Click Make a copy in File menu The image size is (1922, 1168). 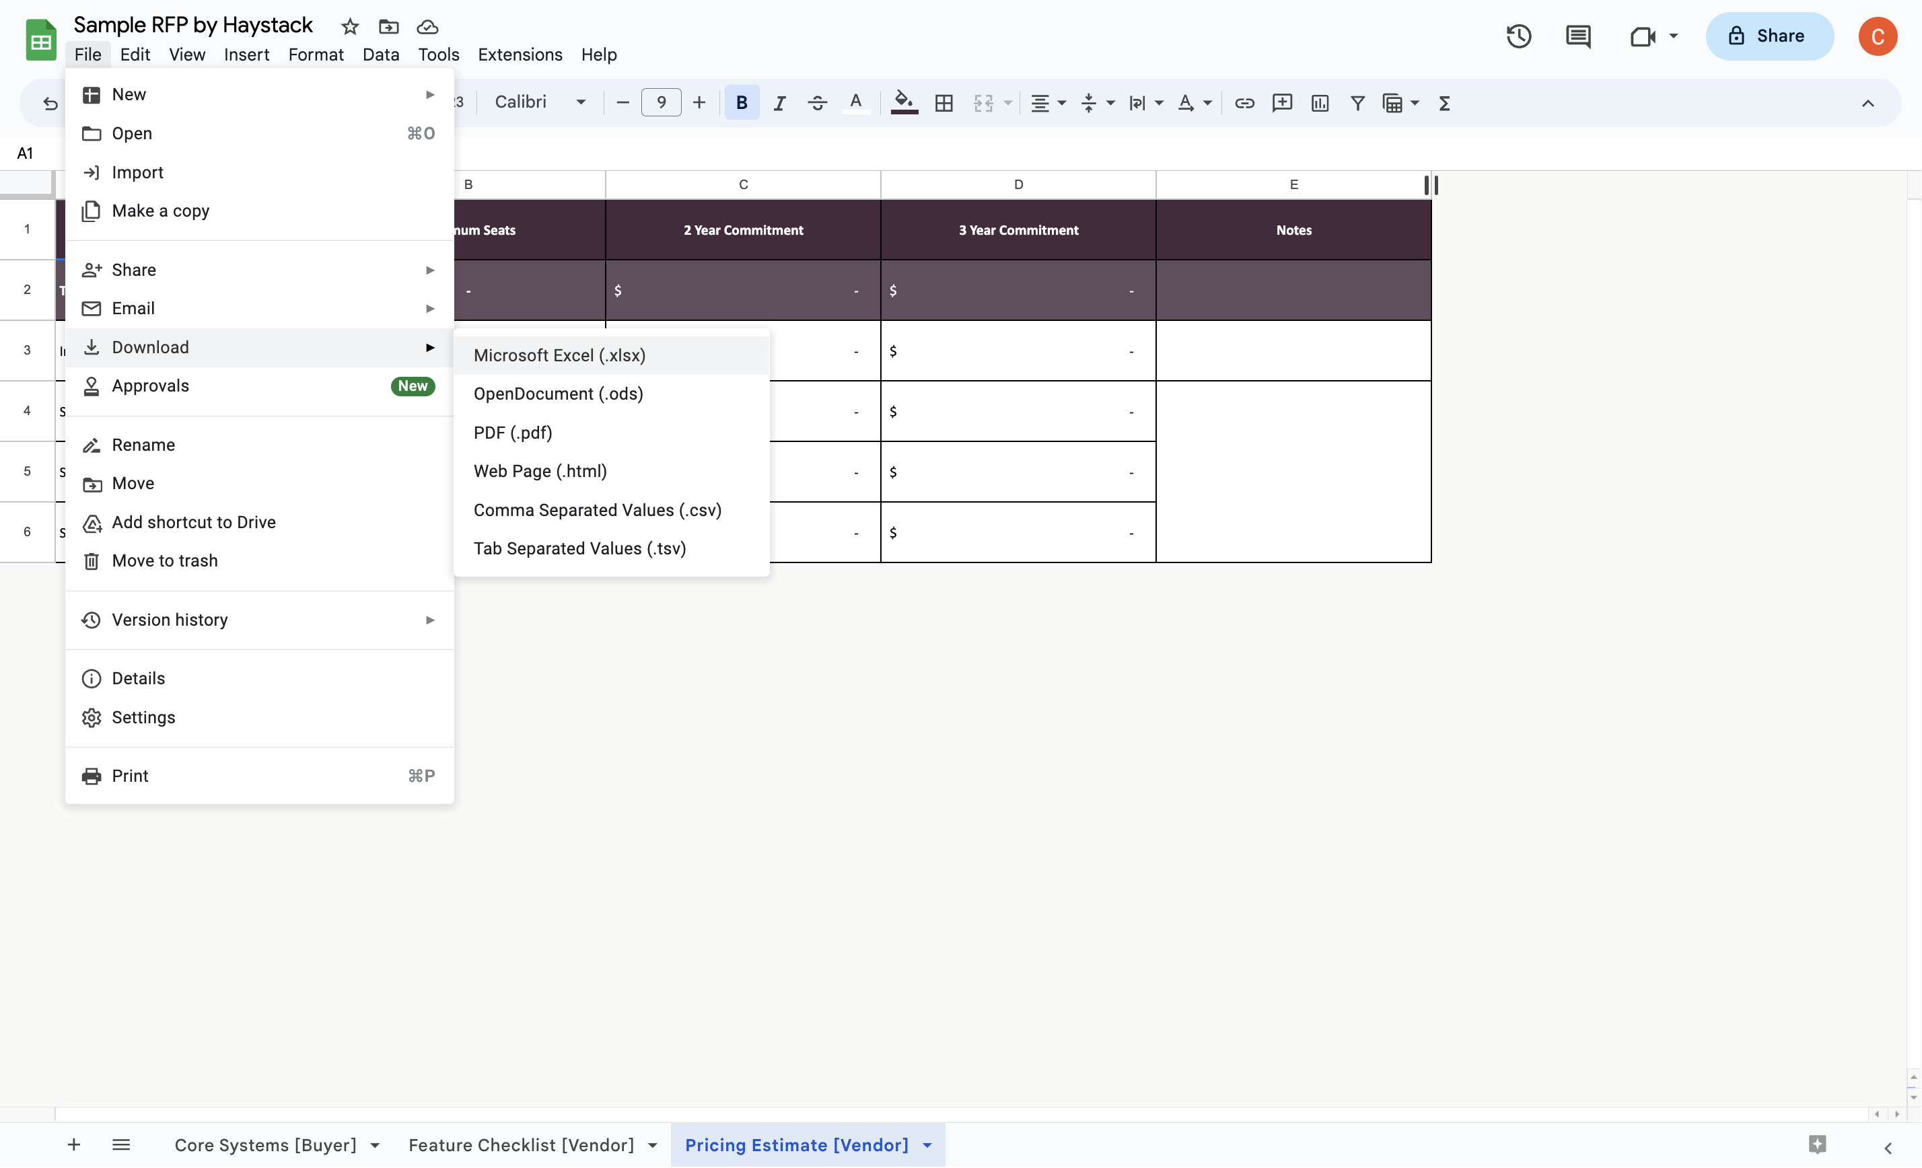coord(259,211)
